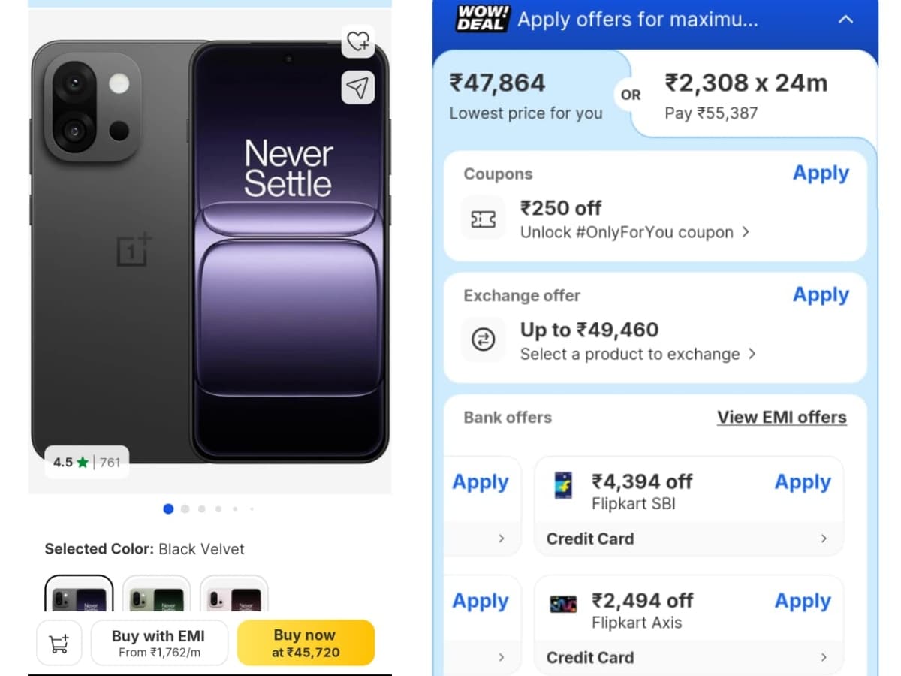
Task: Click the add-to-cart icon button
Action: (59, 643)
